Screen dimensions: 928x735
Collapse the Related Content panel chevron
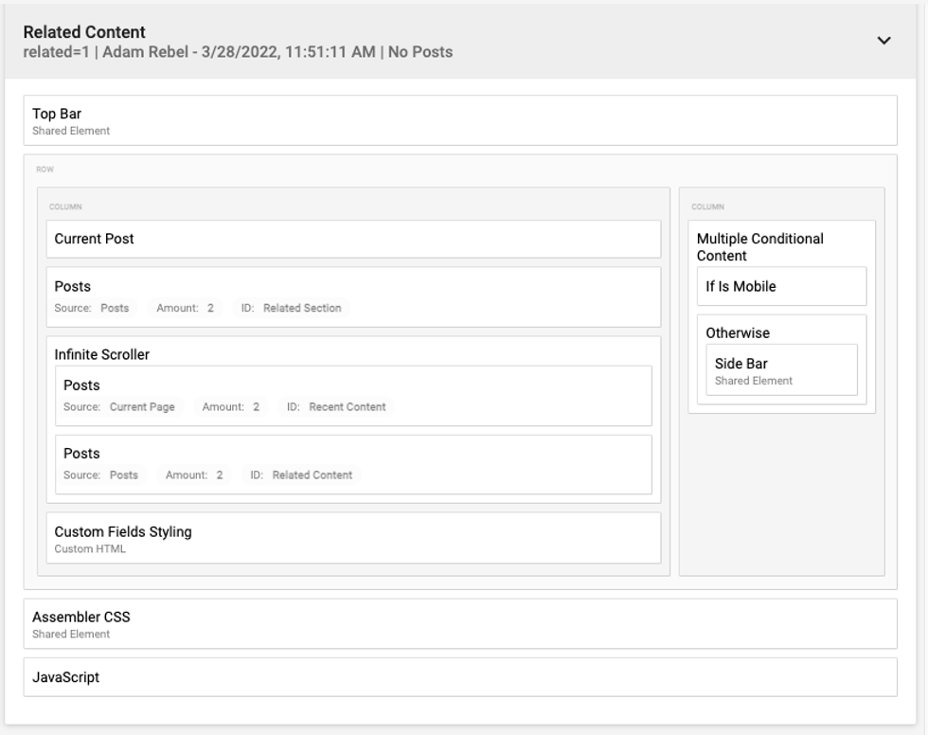(x=883, y=41)
